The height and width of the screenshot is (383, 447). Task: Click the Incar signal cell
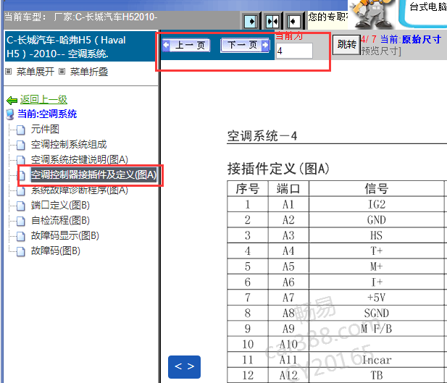pos(376,360)
